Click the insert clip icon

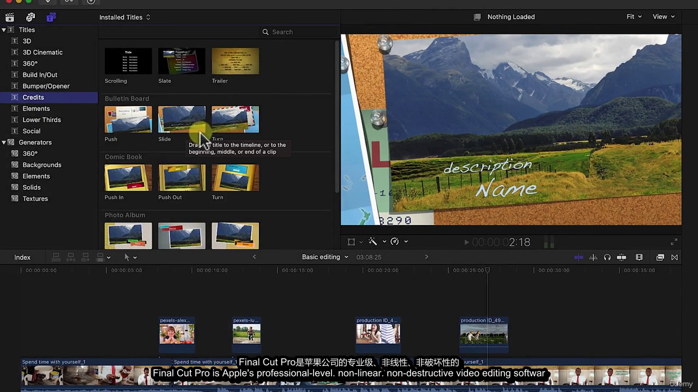pos(70,257)
